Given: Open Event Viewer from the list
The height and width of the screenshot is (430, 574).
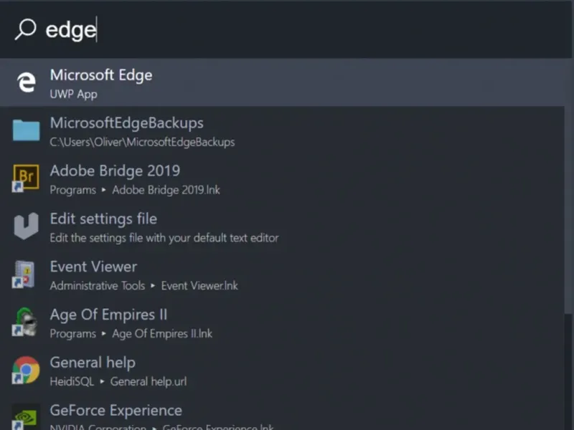Looking at the screenshot, I should tap(282, 274).
